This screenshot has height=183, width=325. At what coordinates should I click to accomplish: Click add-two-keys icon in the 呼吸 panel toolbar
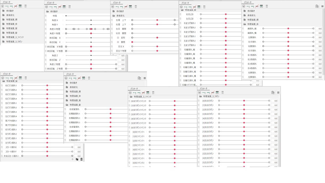click(x=51, y=7)
